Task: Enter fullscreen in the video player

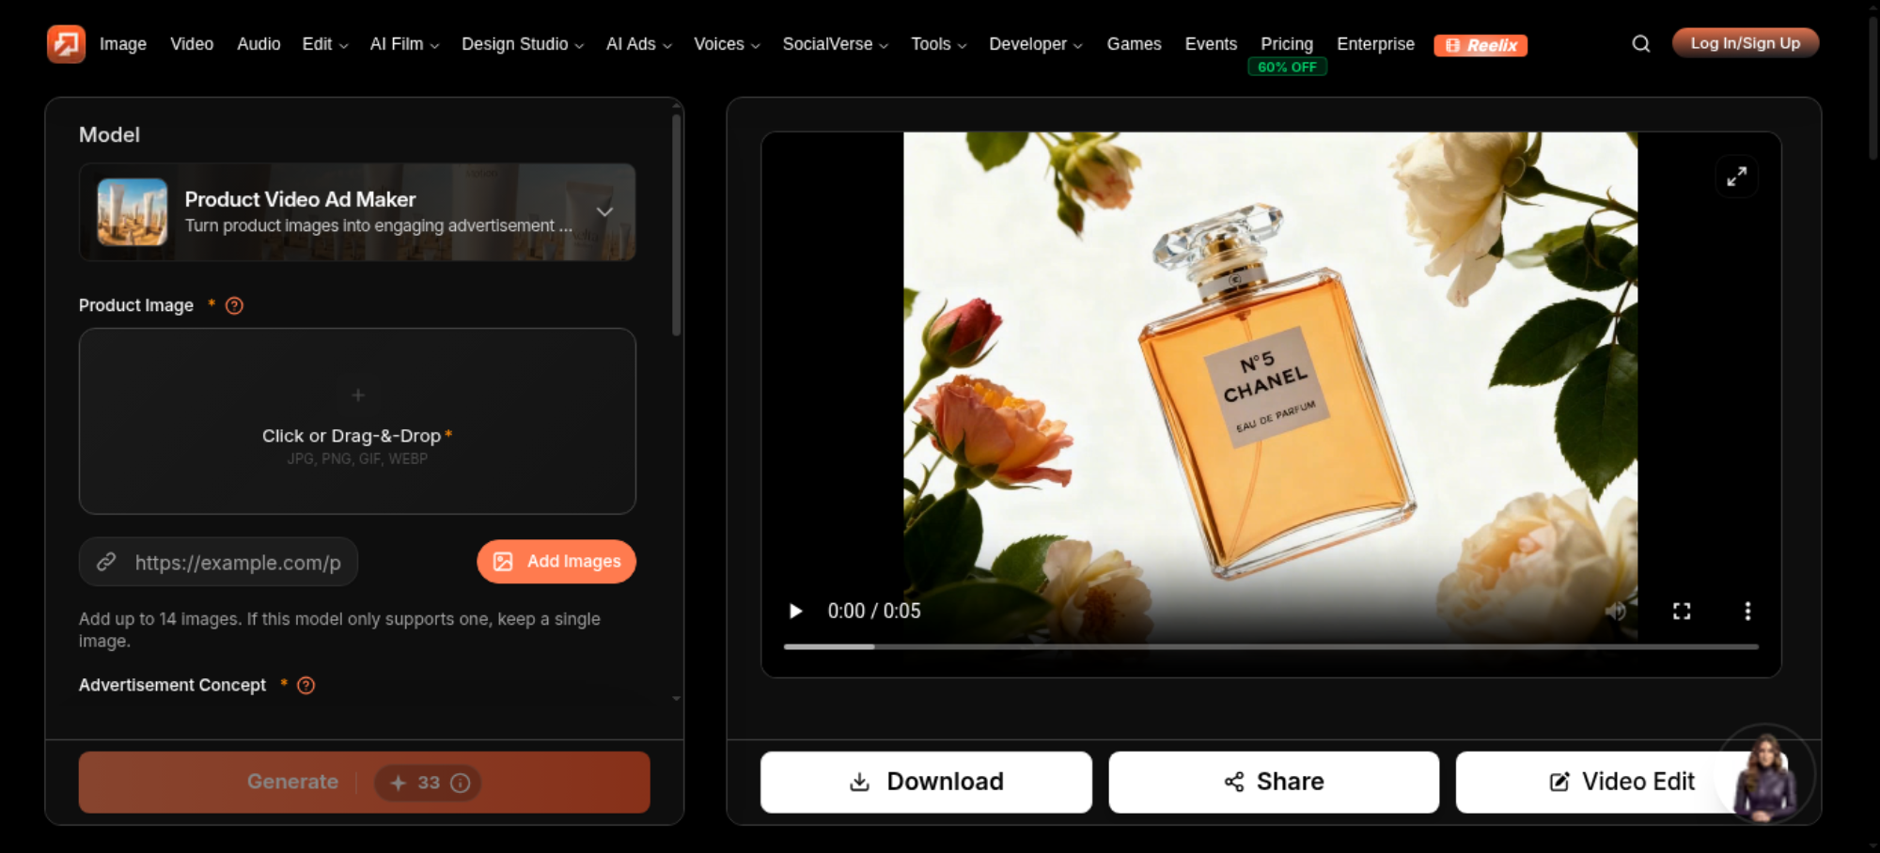Action: pyautogui.click(x=1682, y=612)
